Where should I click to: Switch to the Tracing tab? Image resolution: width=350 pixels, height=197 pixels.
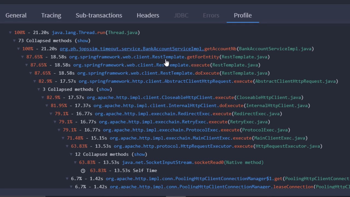51,15
